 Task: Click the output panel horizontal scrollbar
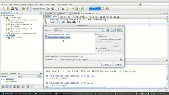76,87
